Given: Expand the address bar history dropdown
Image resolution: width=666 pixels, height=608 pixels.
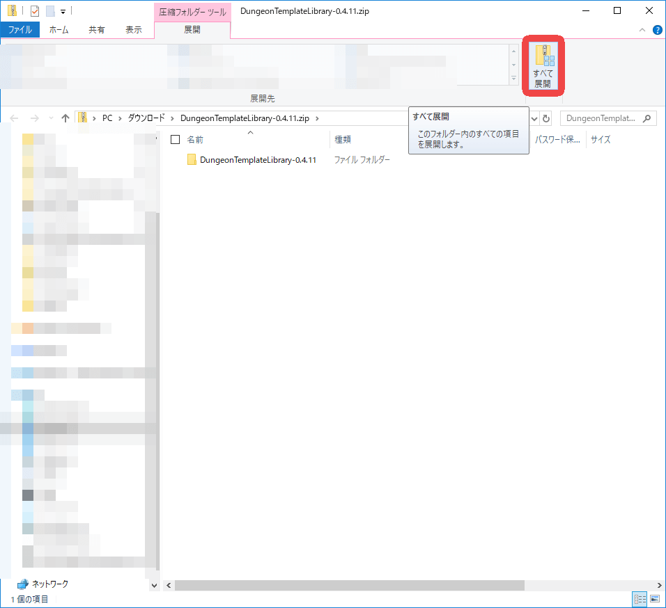Looking at the screenshot, I should point(534,118).
